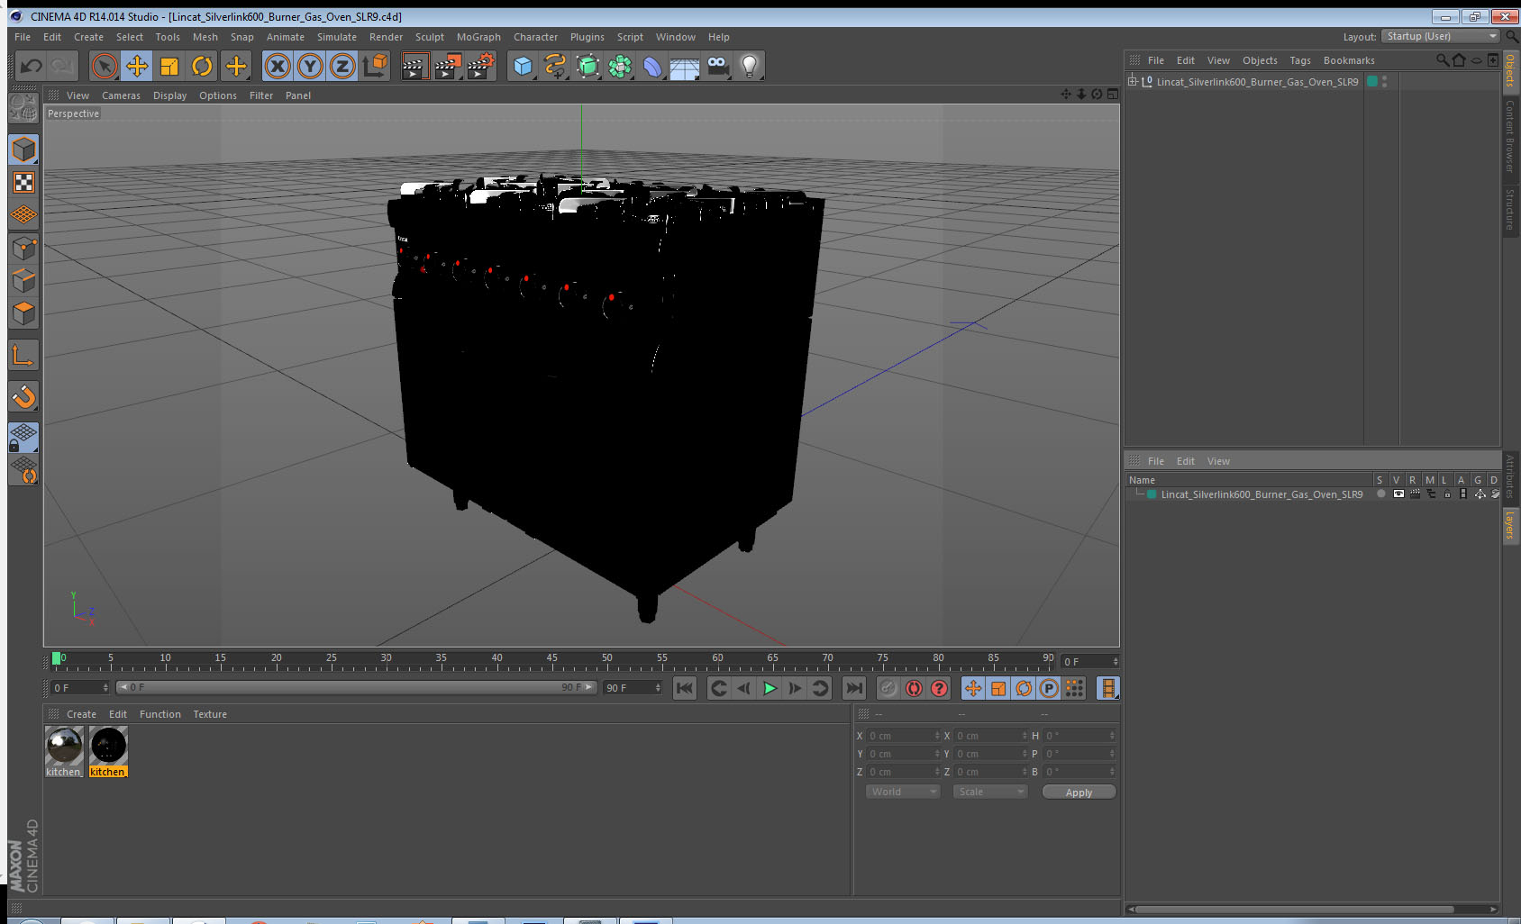Switch to Model mode in sidebar
1521x924 pixels.
pyautogui.click(x=23, y=149)
